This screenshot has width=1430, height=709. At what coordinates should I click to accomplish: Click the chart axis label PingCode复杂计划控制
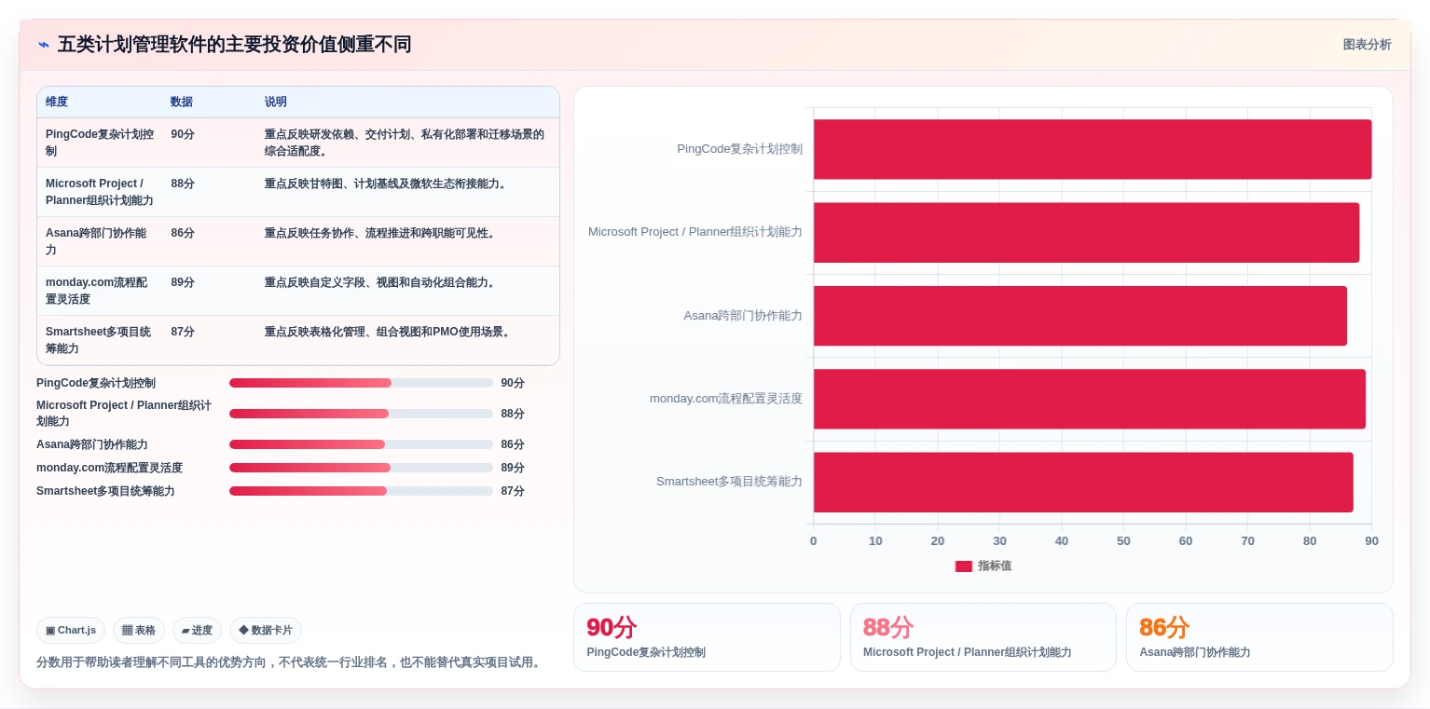point(739,149)
